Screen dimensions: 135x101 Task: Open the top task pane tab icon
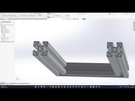(134, 22)
